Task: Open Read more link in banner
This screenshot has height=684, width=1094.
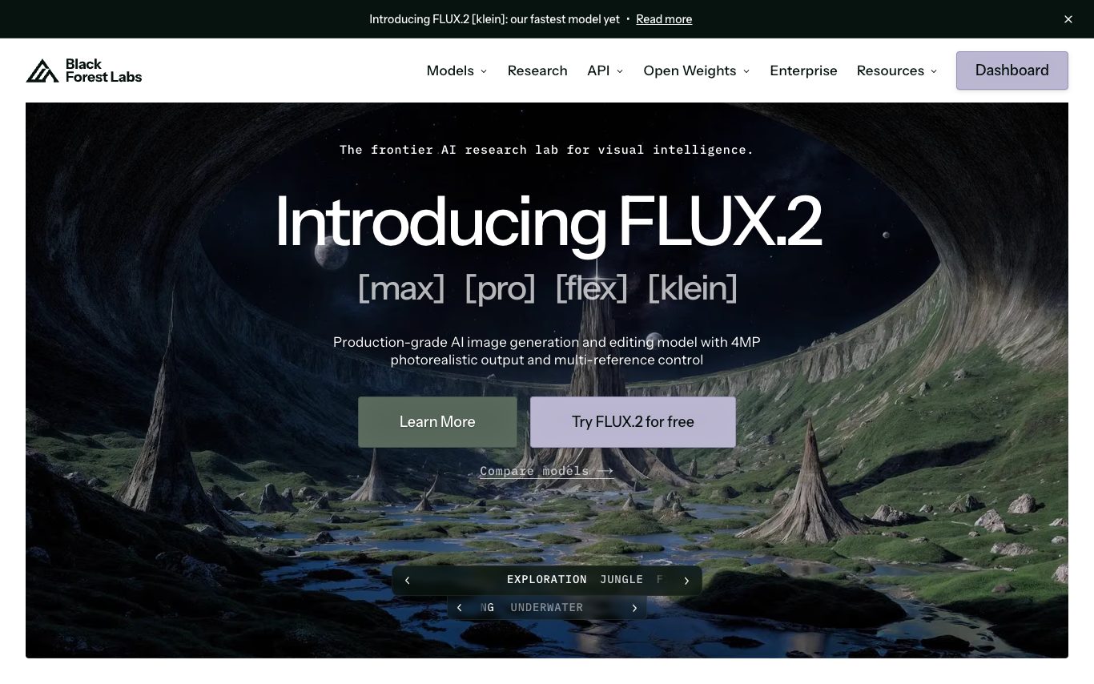Action: coord(664,19)
